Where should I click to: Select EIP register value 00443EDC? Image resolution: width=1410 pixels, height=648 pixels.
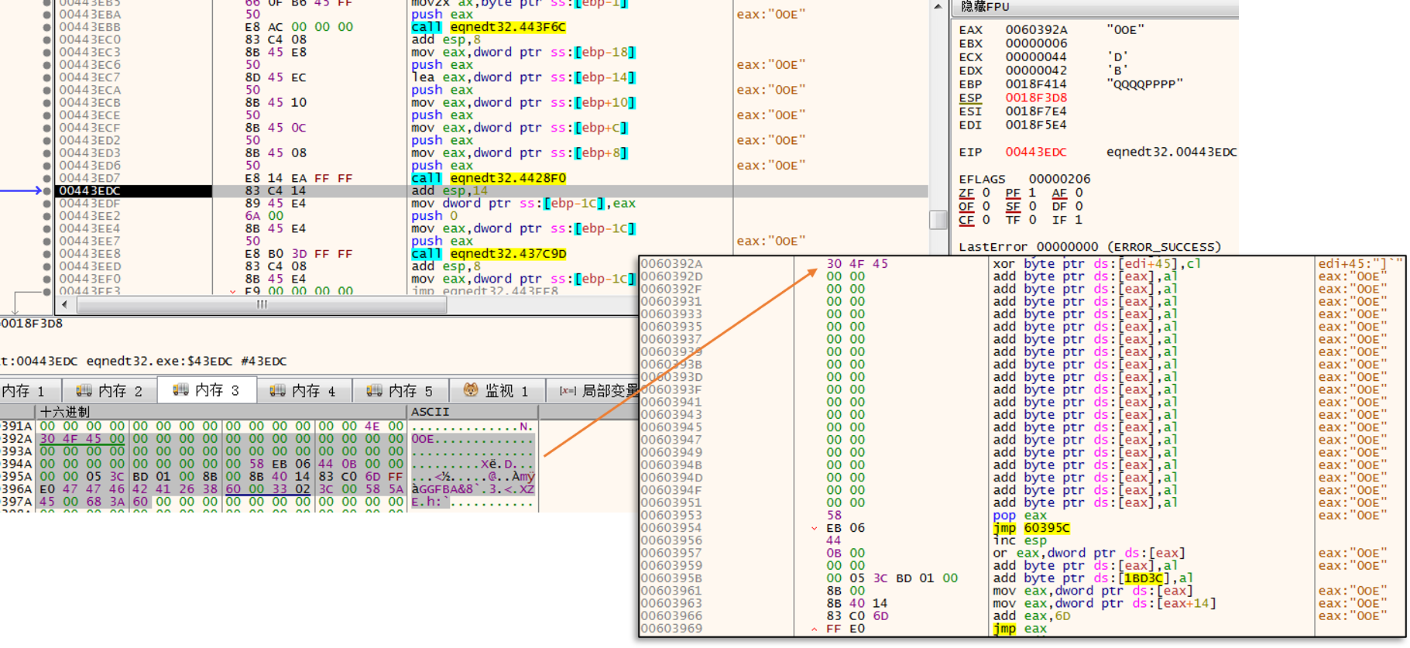click(x=1036, y=152)
